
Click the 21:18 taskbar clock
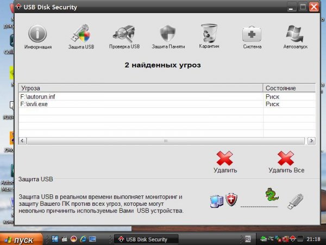pyautogui.click(x=313, y=239)
